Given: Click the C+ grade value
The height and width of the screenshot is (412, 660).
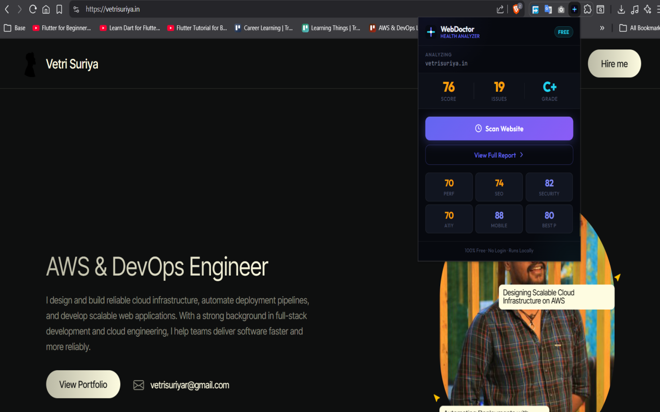Looking at the screenshot, I should [x=550, y=87].
